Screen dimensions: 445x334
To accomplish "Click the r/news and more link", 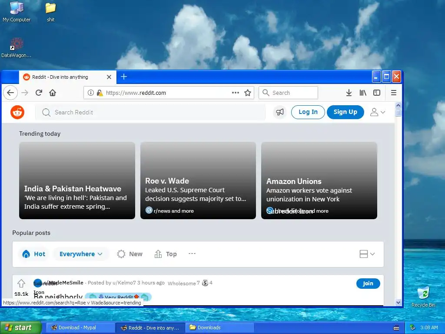I will tap(174, 211).
